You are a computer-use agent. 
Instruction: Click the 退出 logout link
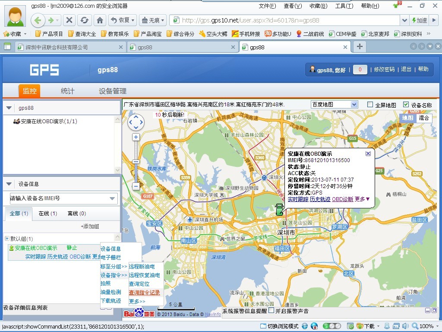point(406,69)
